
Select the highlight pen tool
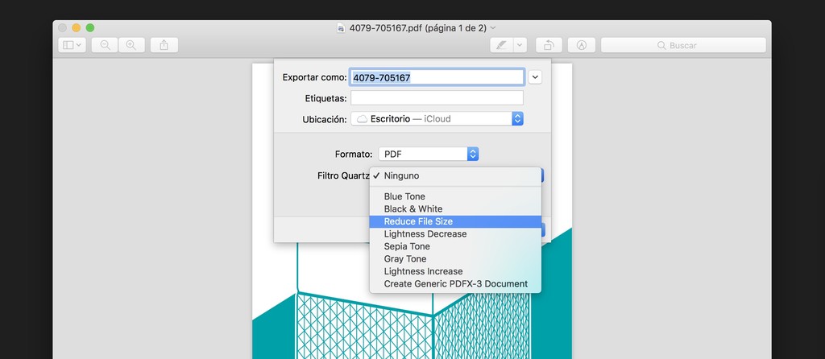[501, 45]
